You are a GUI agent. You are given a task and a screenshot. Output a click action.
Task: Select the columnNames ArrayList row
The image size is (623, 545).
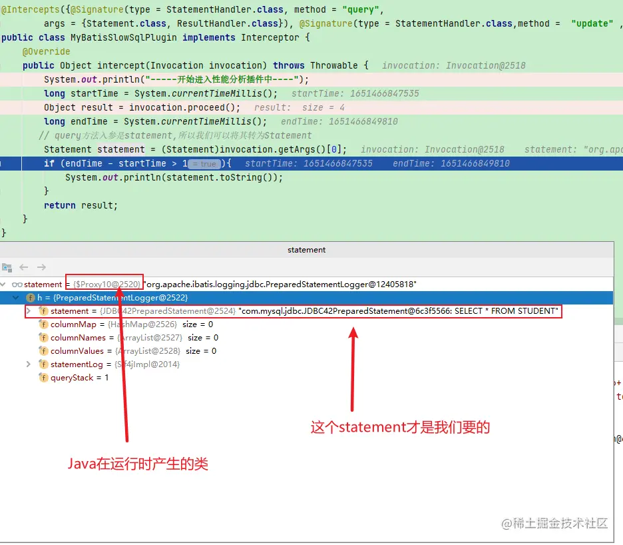306,338
